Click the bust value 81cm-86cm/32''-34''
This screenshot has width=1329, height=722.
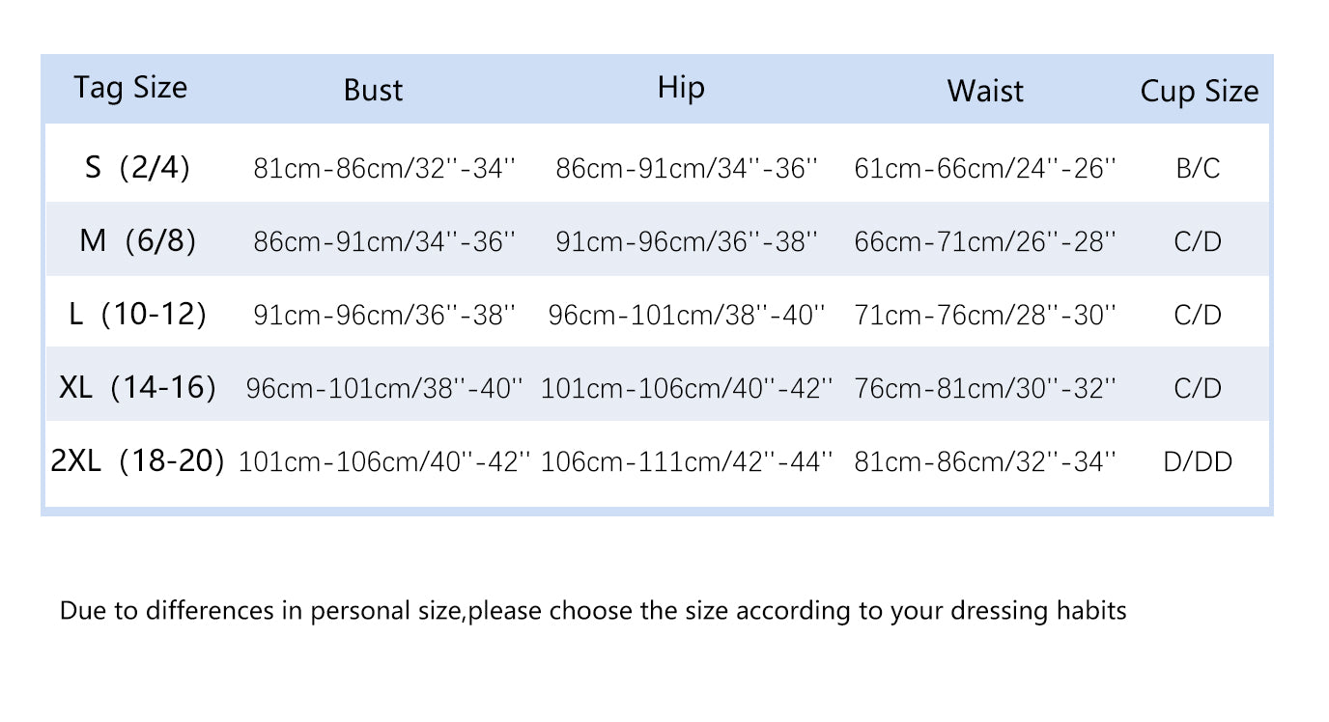[384, 168]
